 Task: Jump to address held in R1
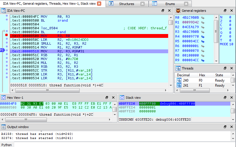coord(203,22)
